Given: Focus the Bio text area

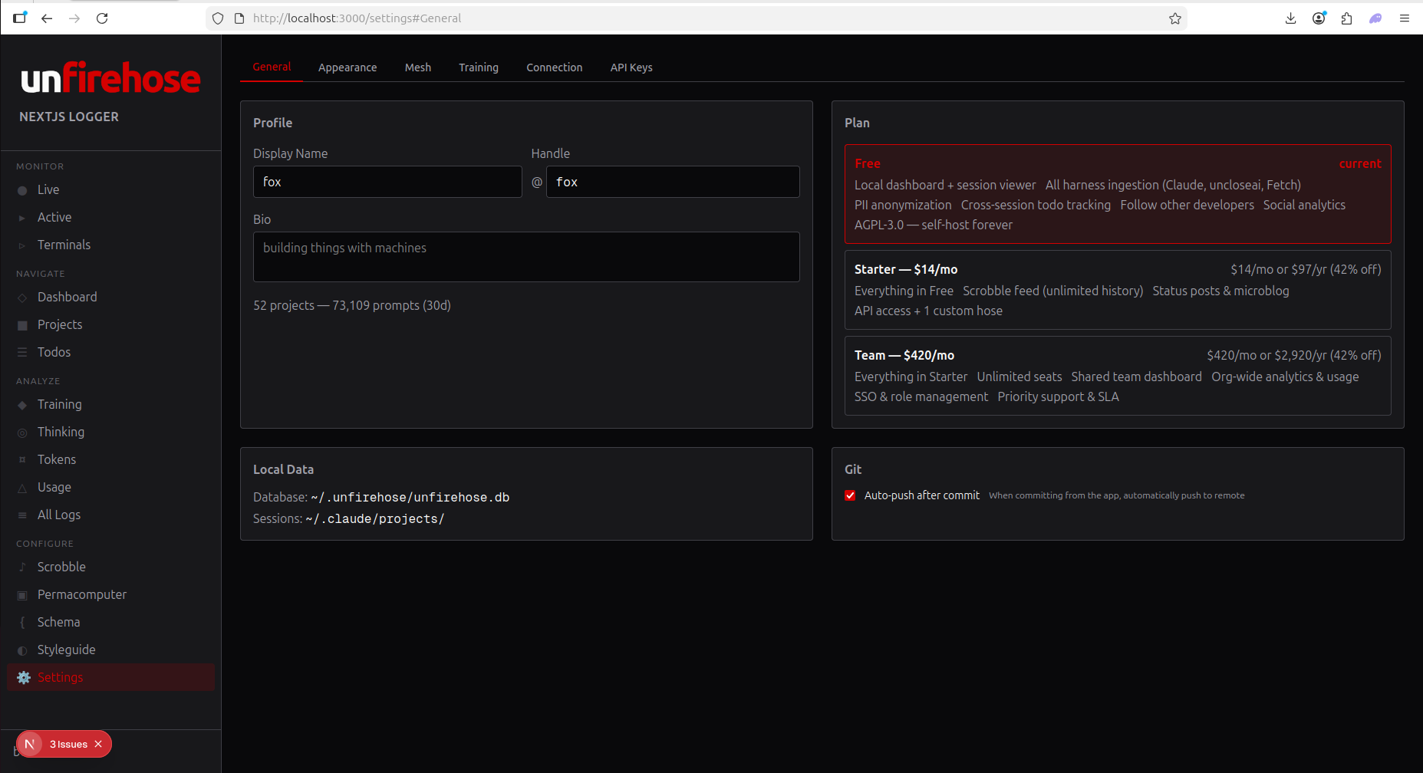Looking at the screenshot, I should click(x=525, y=257).
